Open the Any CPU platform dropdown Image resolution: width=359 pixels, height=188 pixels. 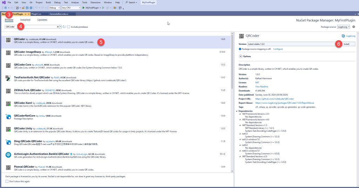(x=71, y=8)
